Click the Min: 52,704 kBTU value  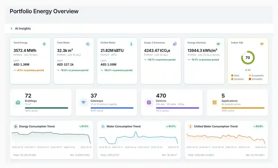[255, 155]
